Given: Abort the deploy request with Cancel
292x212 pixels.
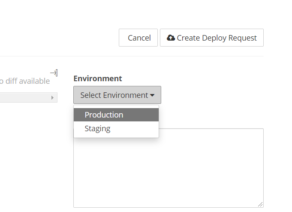Looking at the screenshot, I should (138, 38).
